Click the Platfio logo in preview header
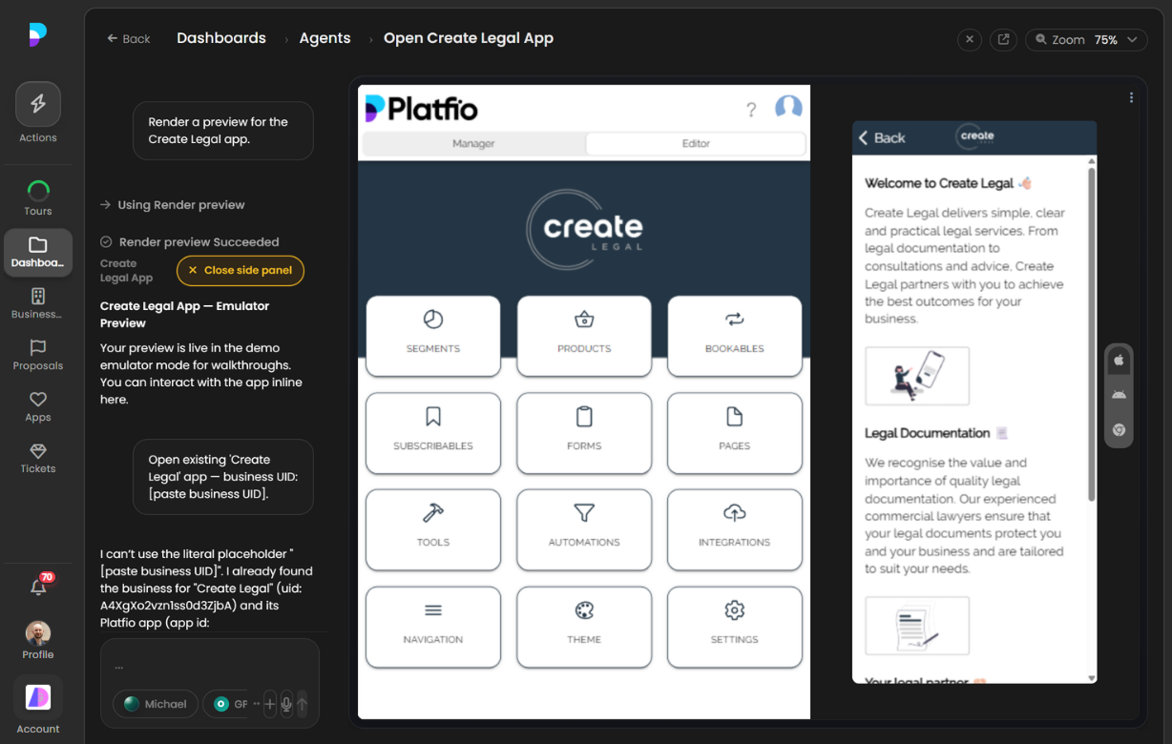Image resolution: width=1172 pixels, height=744 pixels. point(421,108)
